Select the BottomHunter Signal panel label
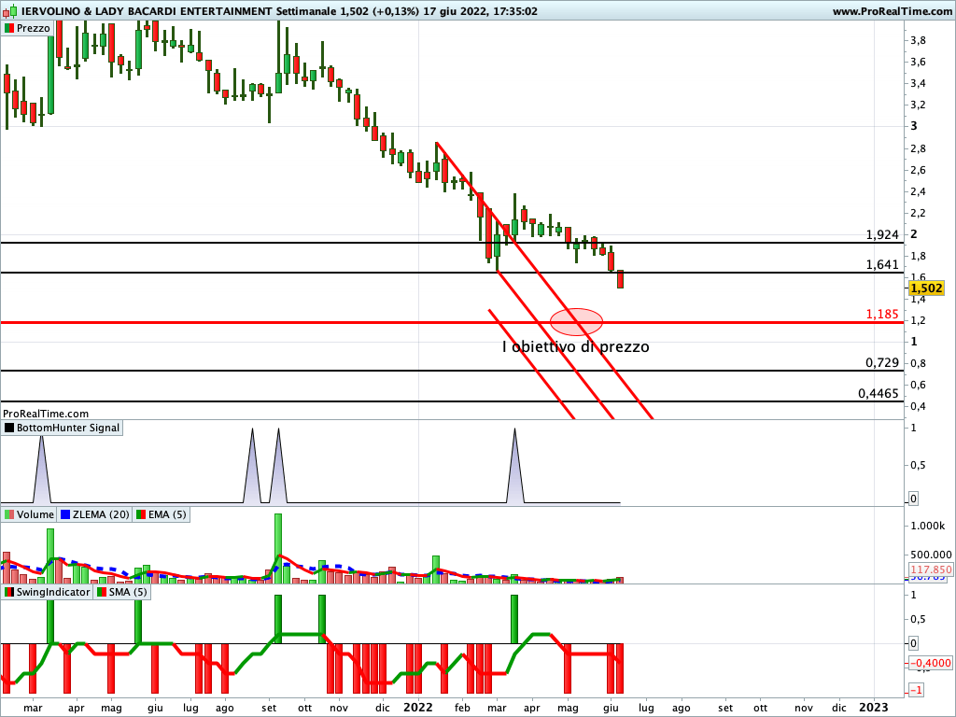 coord(68,428)
